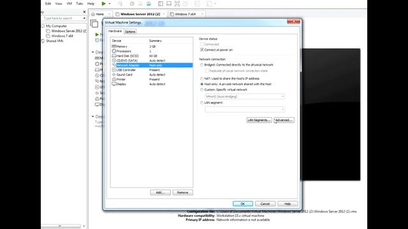Open the library search dropdown arrow
408x229 pixels.
(84, 18)
